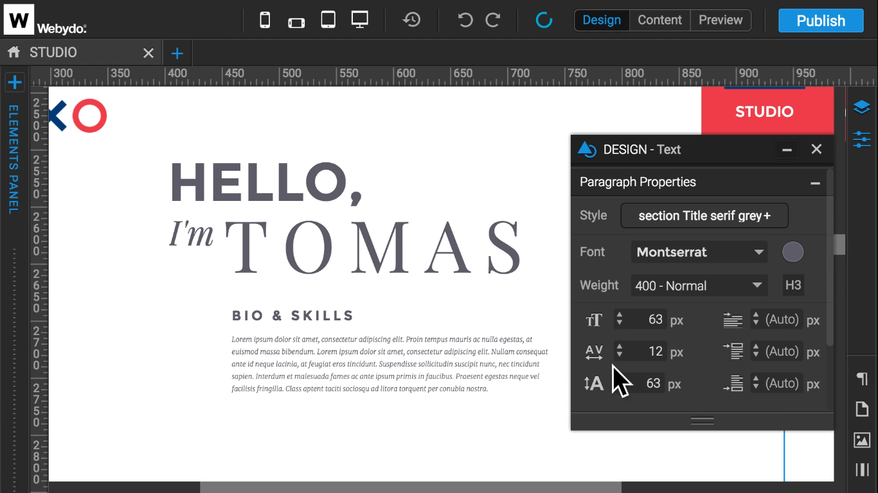The image size is (878, 493).
Task: Open the version history icon
Action: 411,20
